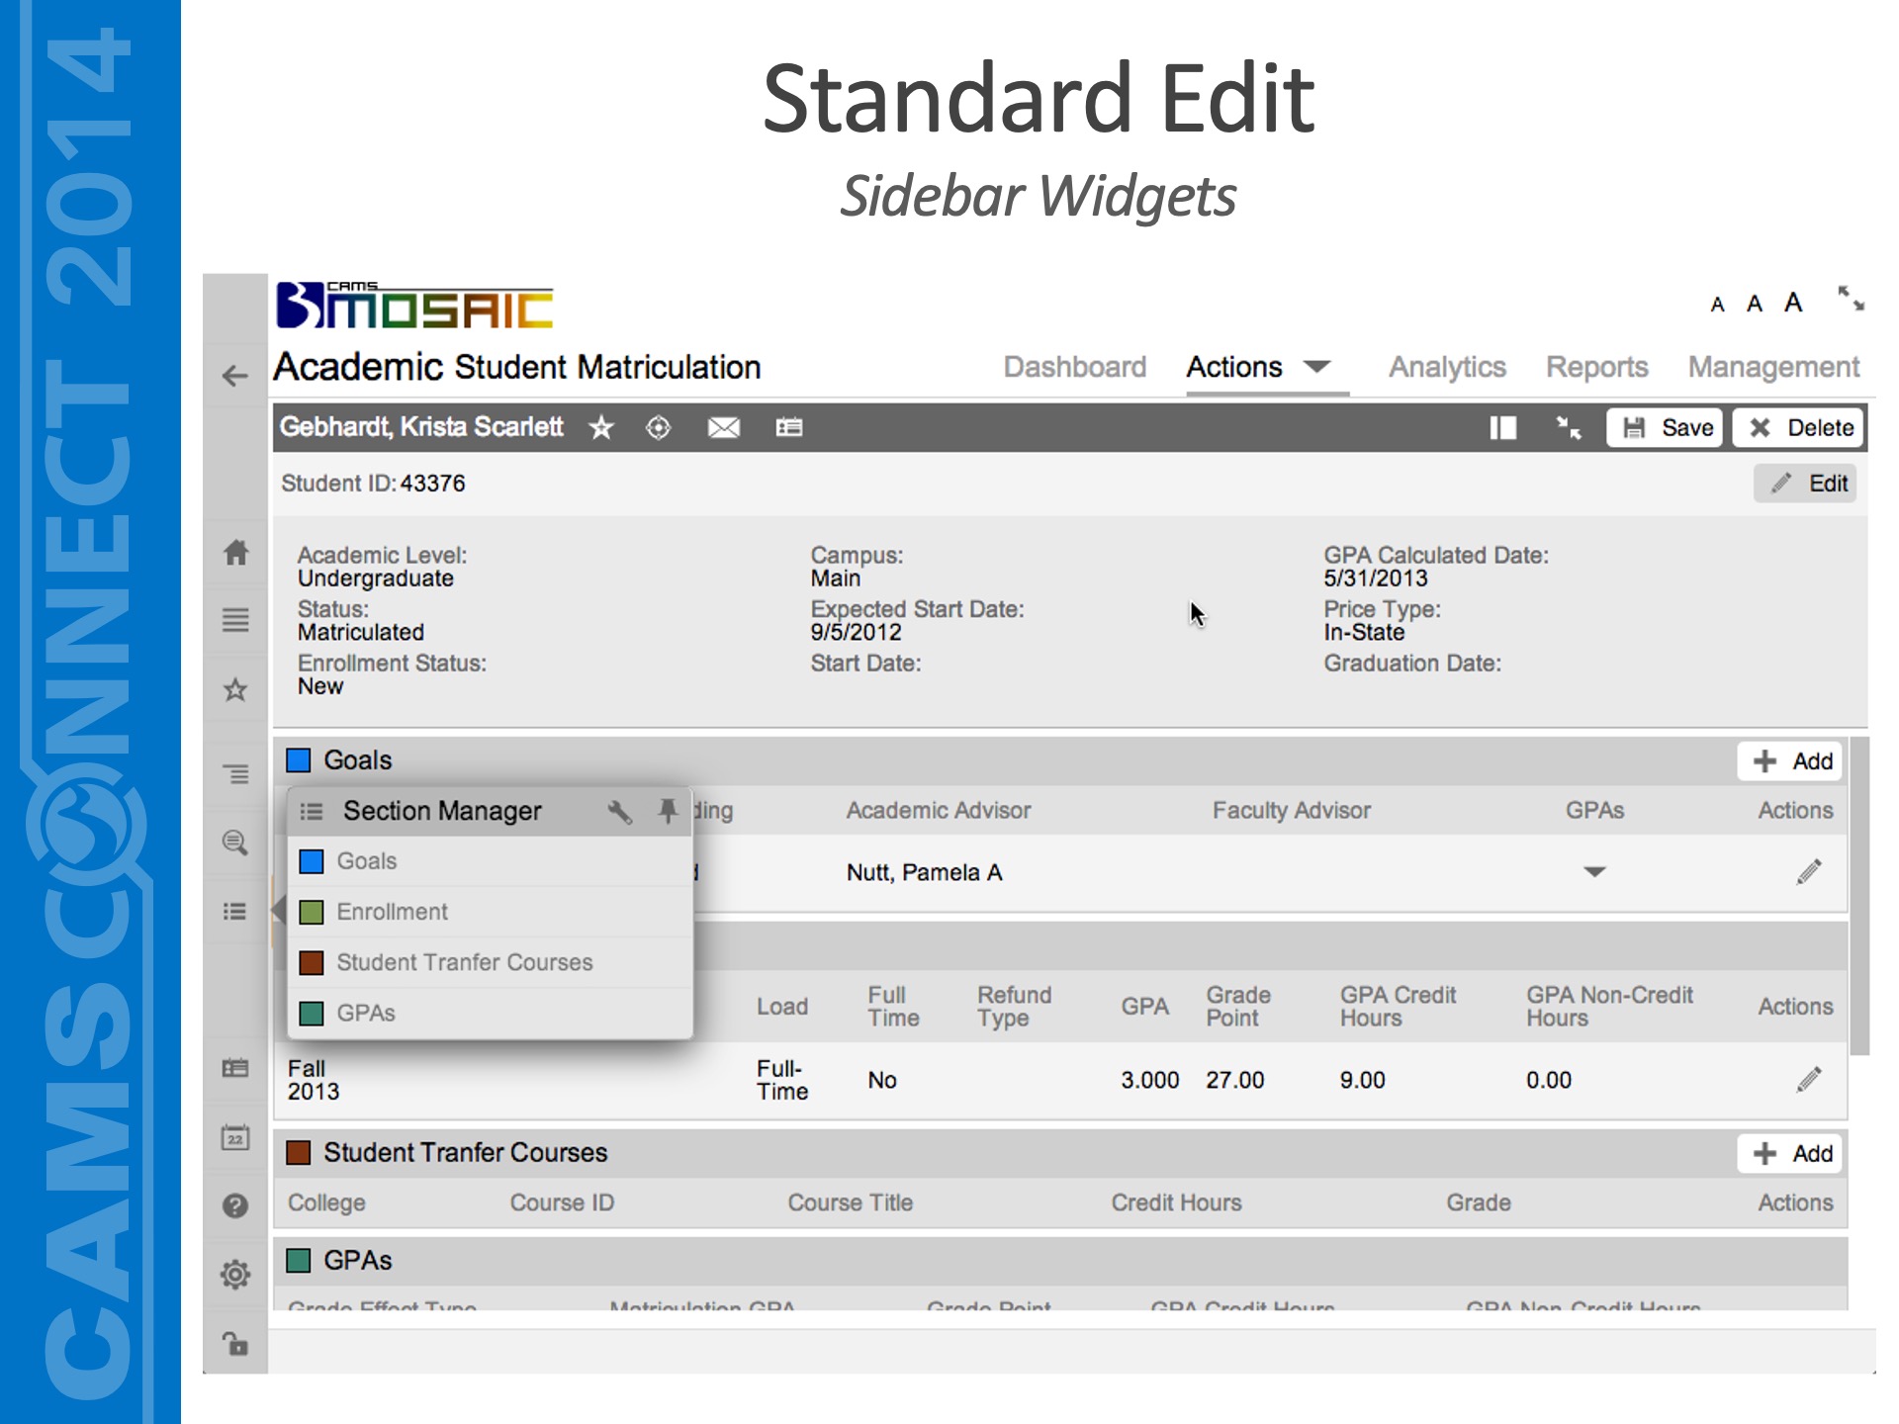
Task: Toggle the split-column layout icon
Action: pyautogui.click(x=1502, y=427)
